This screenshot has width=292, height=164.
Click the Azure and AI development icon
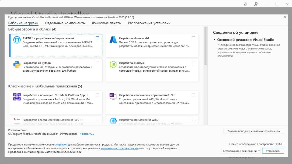(113, 40)
